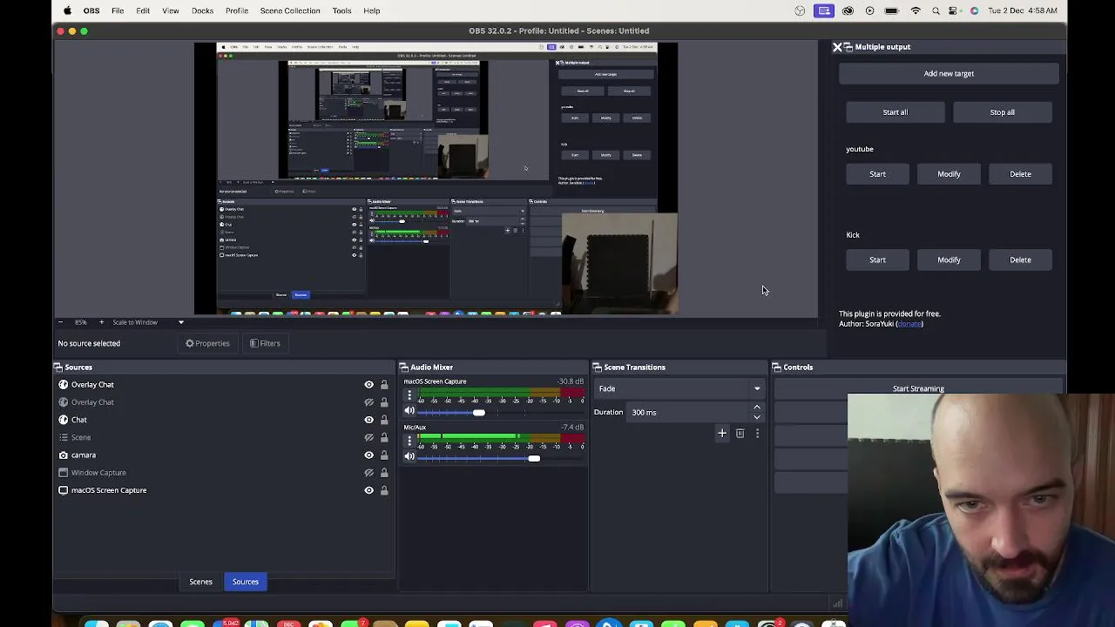This screenshot has width=1115, height=627.
Task: Click Start all outputs button
Action: (895, 112)
